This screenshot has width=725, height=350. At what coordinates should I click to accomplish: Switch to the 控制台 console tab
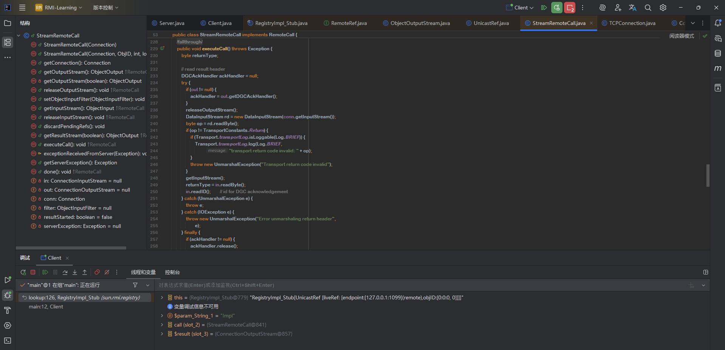[x=172, y=272]
